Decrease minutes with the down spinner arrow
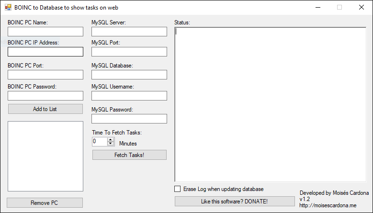Viewport: 373px width, 213px height. (111, 143)
